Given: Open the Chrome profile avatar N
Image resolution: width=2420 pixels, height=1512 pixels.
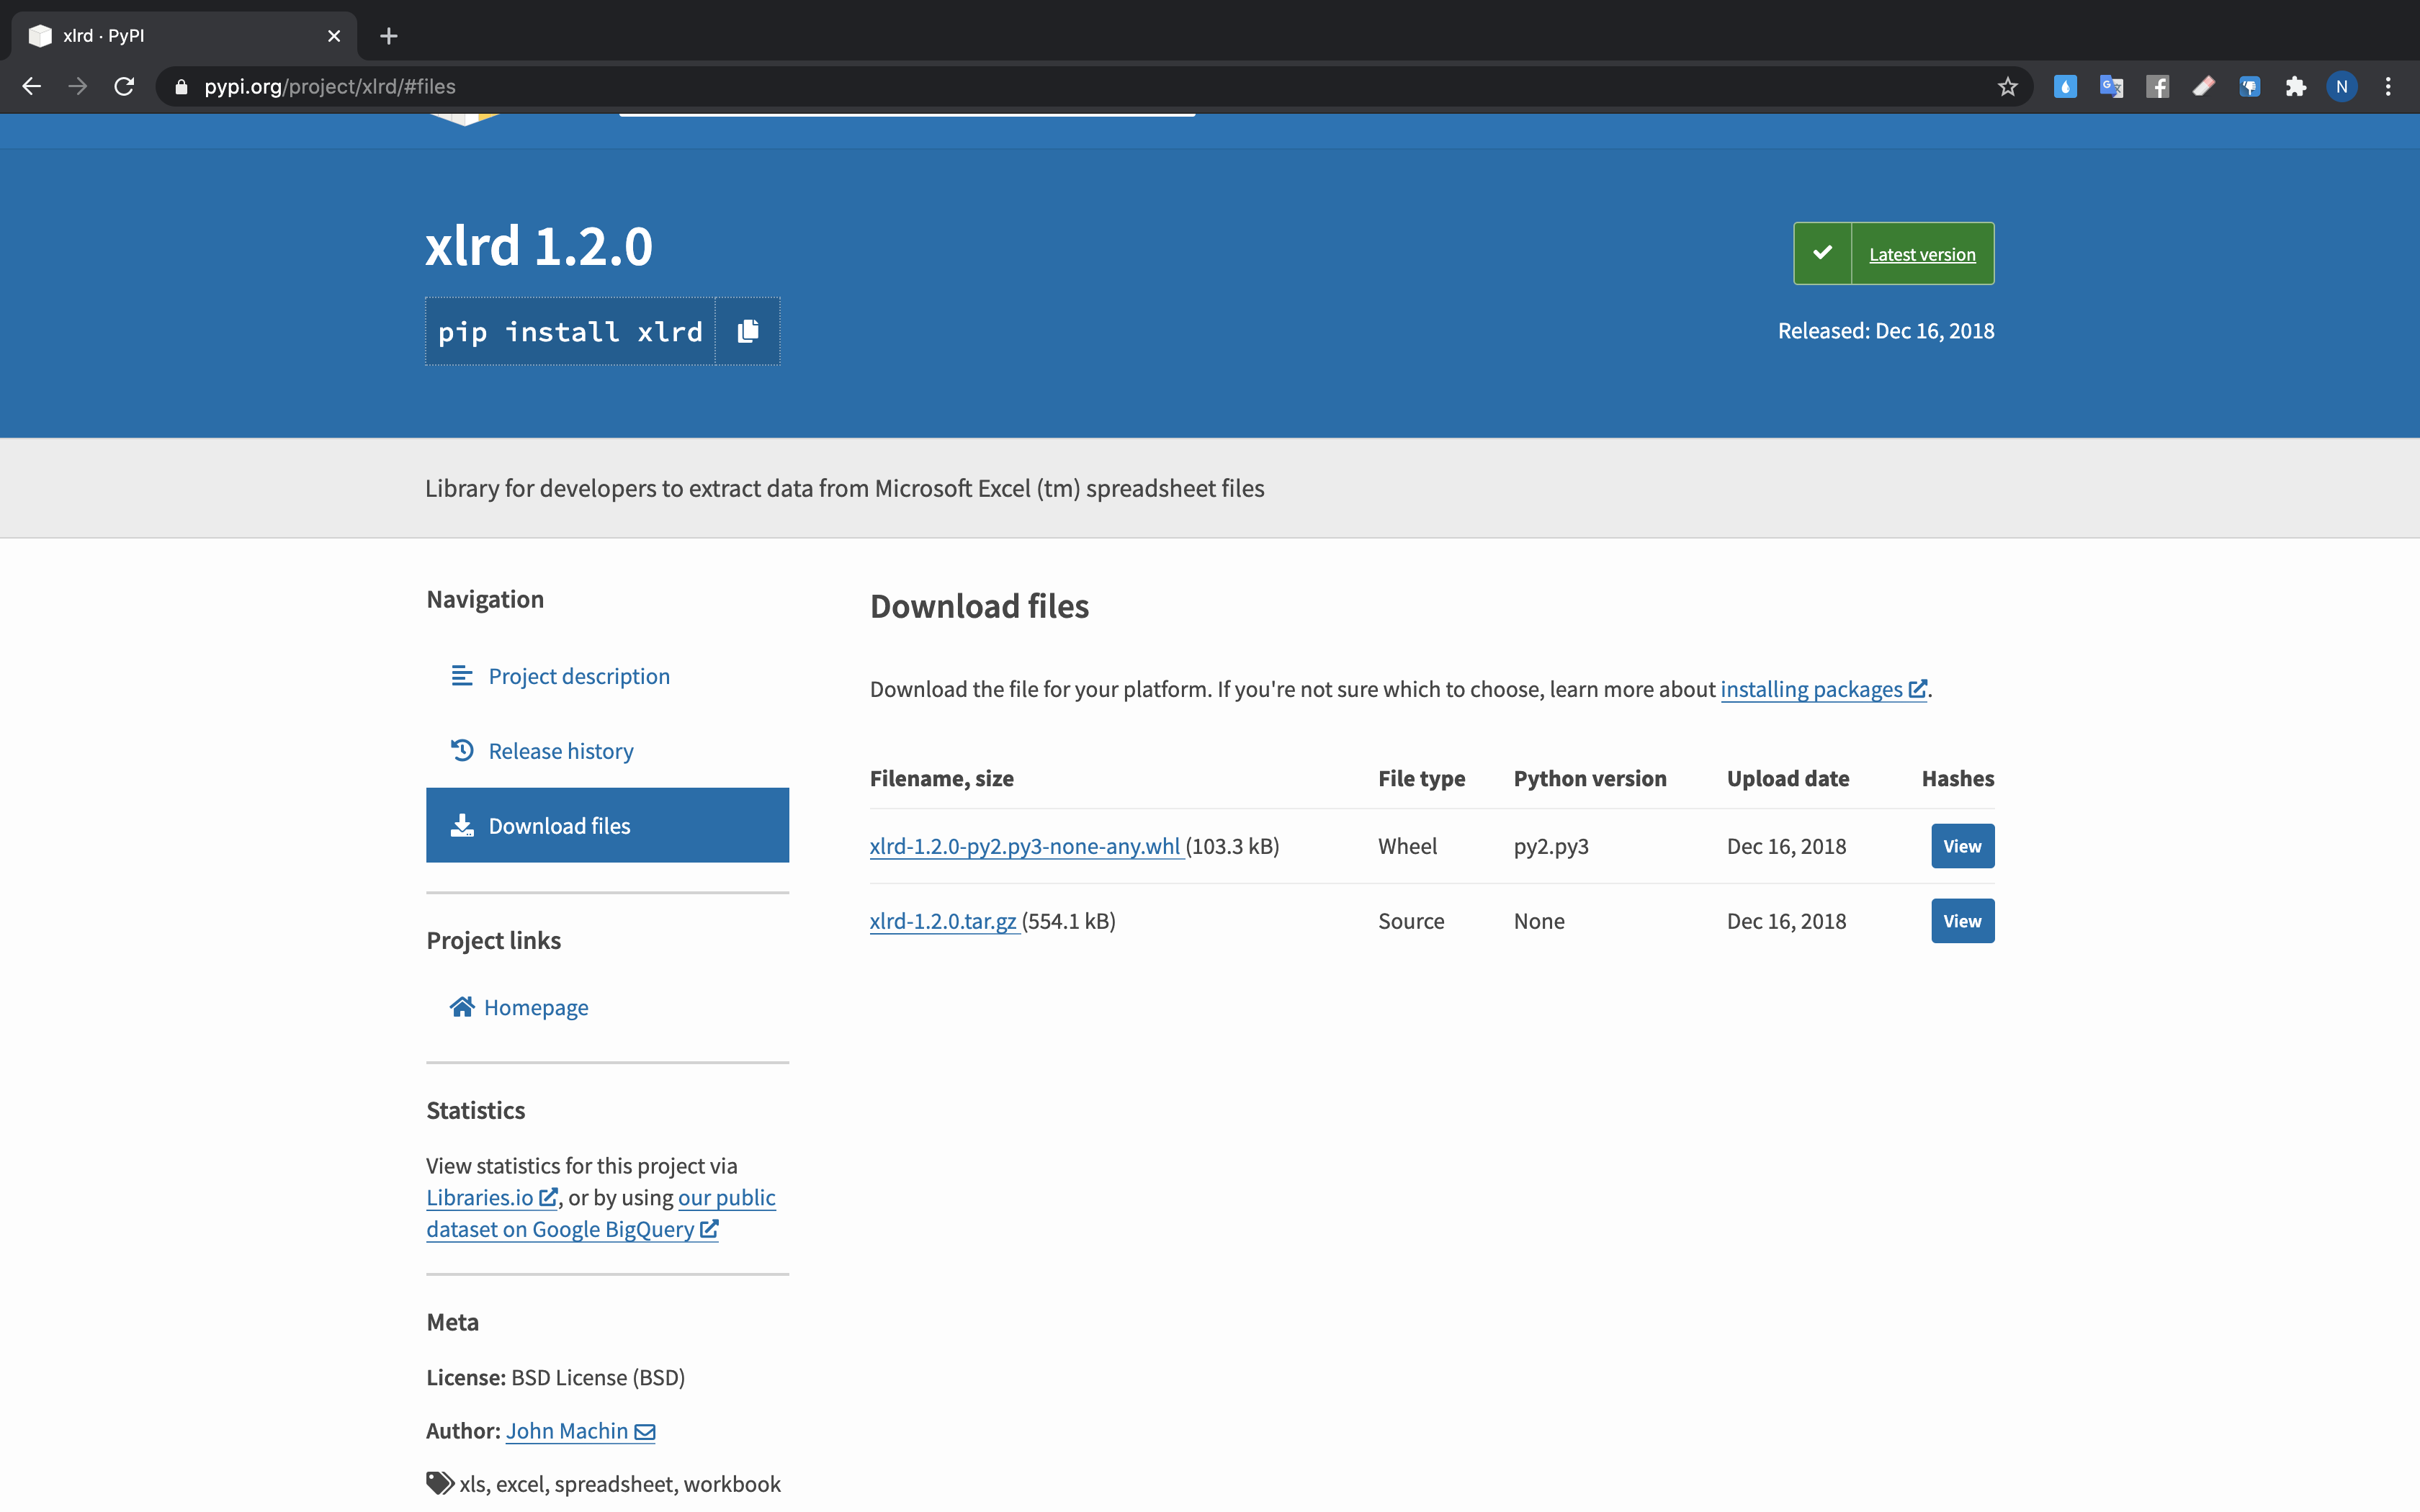Looking at the screenshot, I should [x=2342, y=87].
